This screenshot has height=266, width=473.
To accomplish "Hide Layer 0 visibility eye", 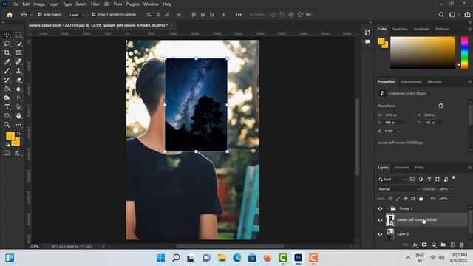I will [380, 234].
